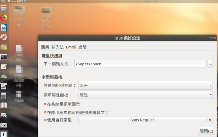Open system tools wrench and gear icon
Screen dimensions: 218x137
coord(4,37)
